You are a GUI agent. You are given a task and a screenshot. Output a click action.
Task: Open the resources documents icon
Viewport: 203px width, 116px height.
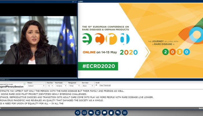111,113
